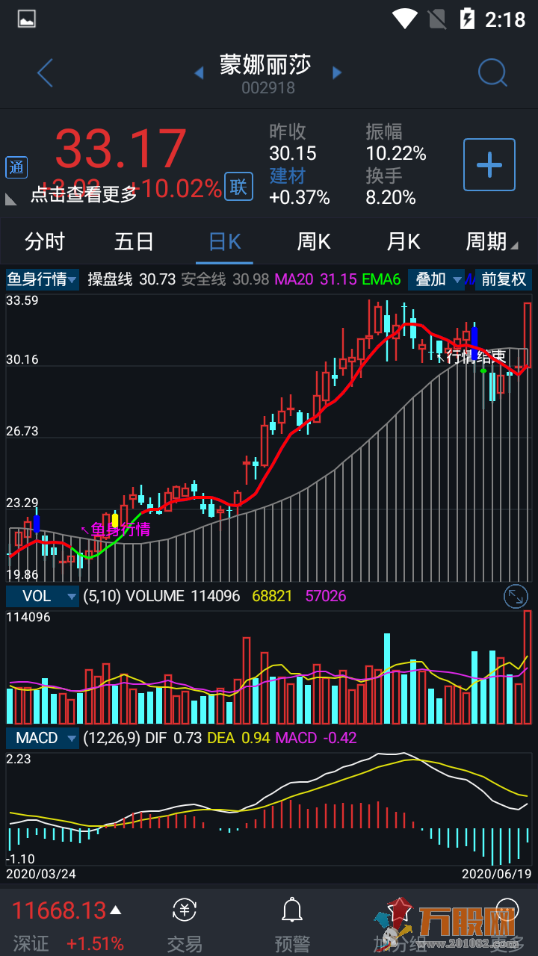Tap the VOLUME 114096 reading

coord(183,596)
